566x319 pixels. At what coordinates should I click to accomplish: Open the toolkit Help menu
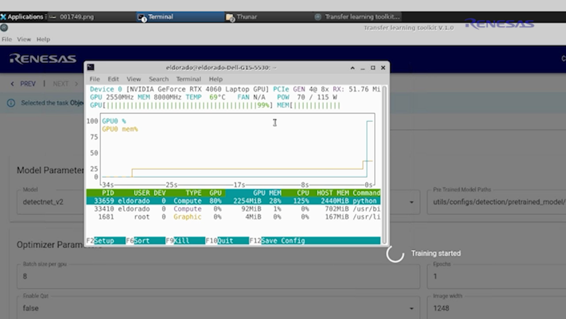43,39
